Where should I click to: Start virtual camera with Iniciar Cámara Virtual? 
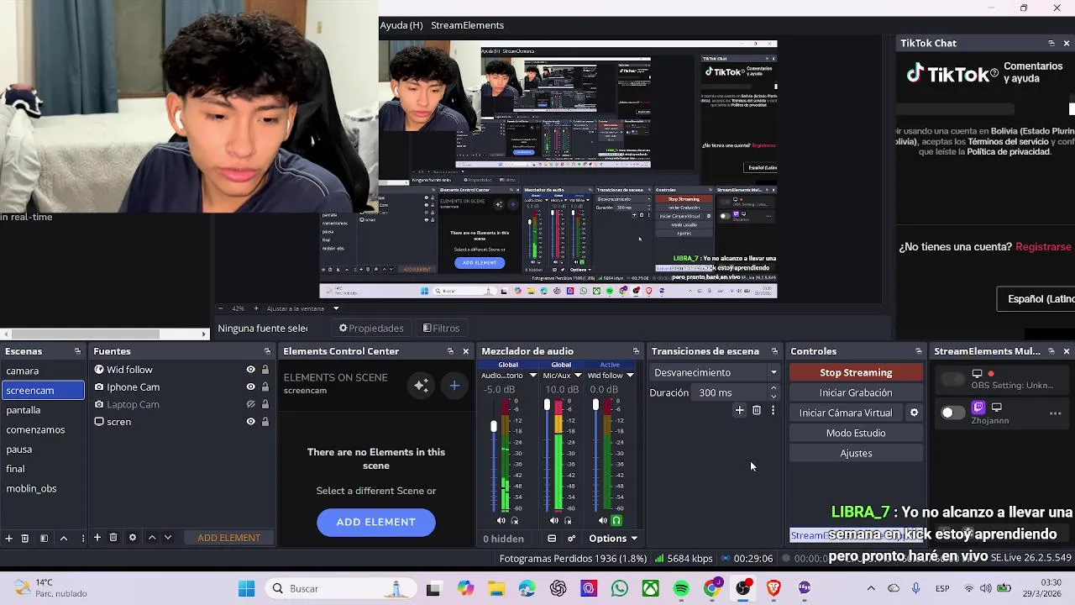pos(846,413)
